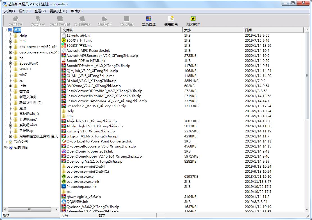This screenshot has width=312, height=220.
Task: Select file Frescobaldi_V2.95.1_XiTongZhiJia.zip
Action: 96,106
